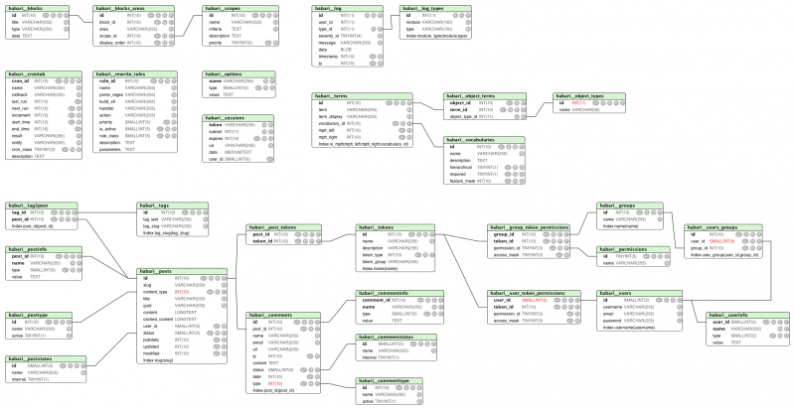The image size is (795, 410).
Task: Select token_group field in habari__tokens
Action: 395,262
